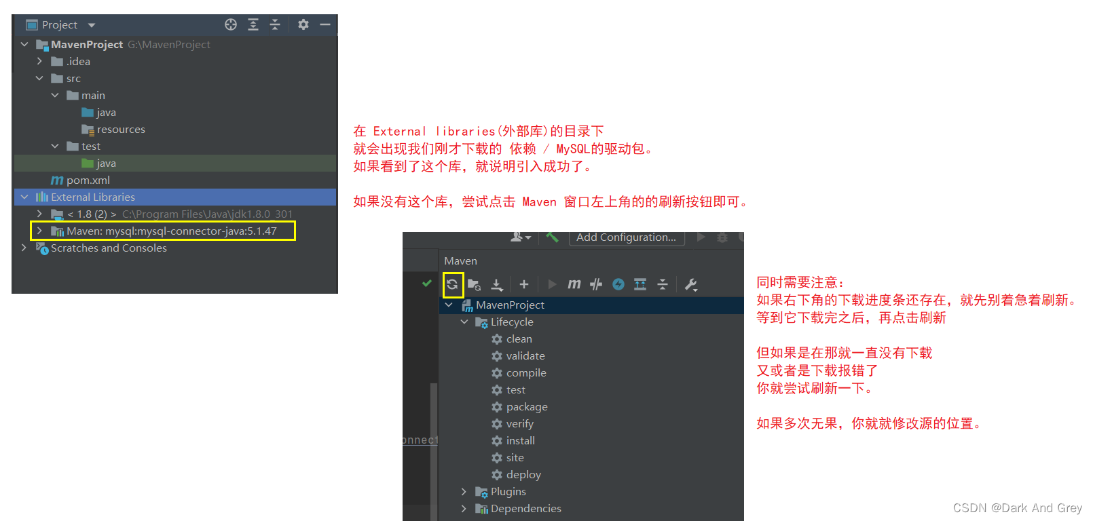Click the Debug bug icon
Screen dimensions: 1093x521
click(722, 237)
